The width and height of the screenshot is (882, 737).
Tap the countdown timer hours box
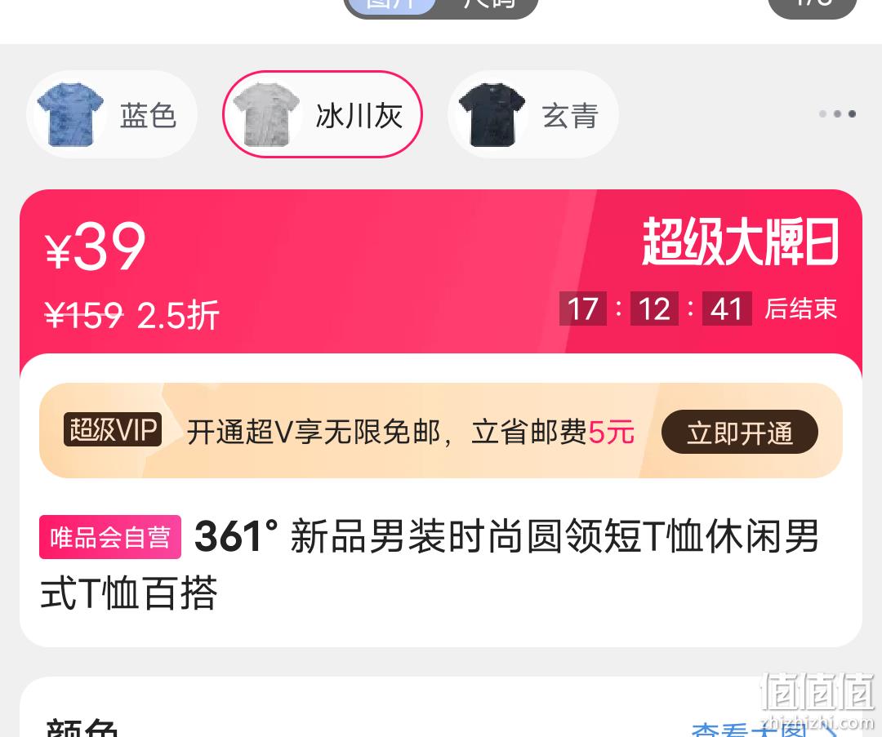tap(583, 309)
